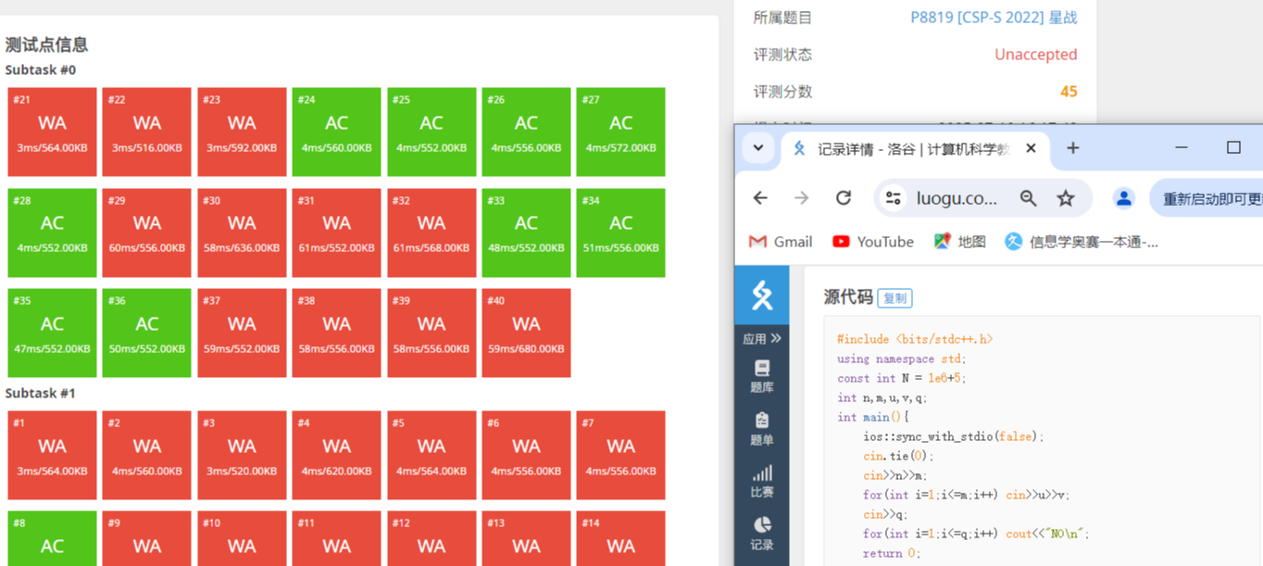Click the 测试点信息 heading
The image size is (1263, 566).
tap(46, 44)
